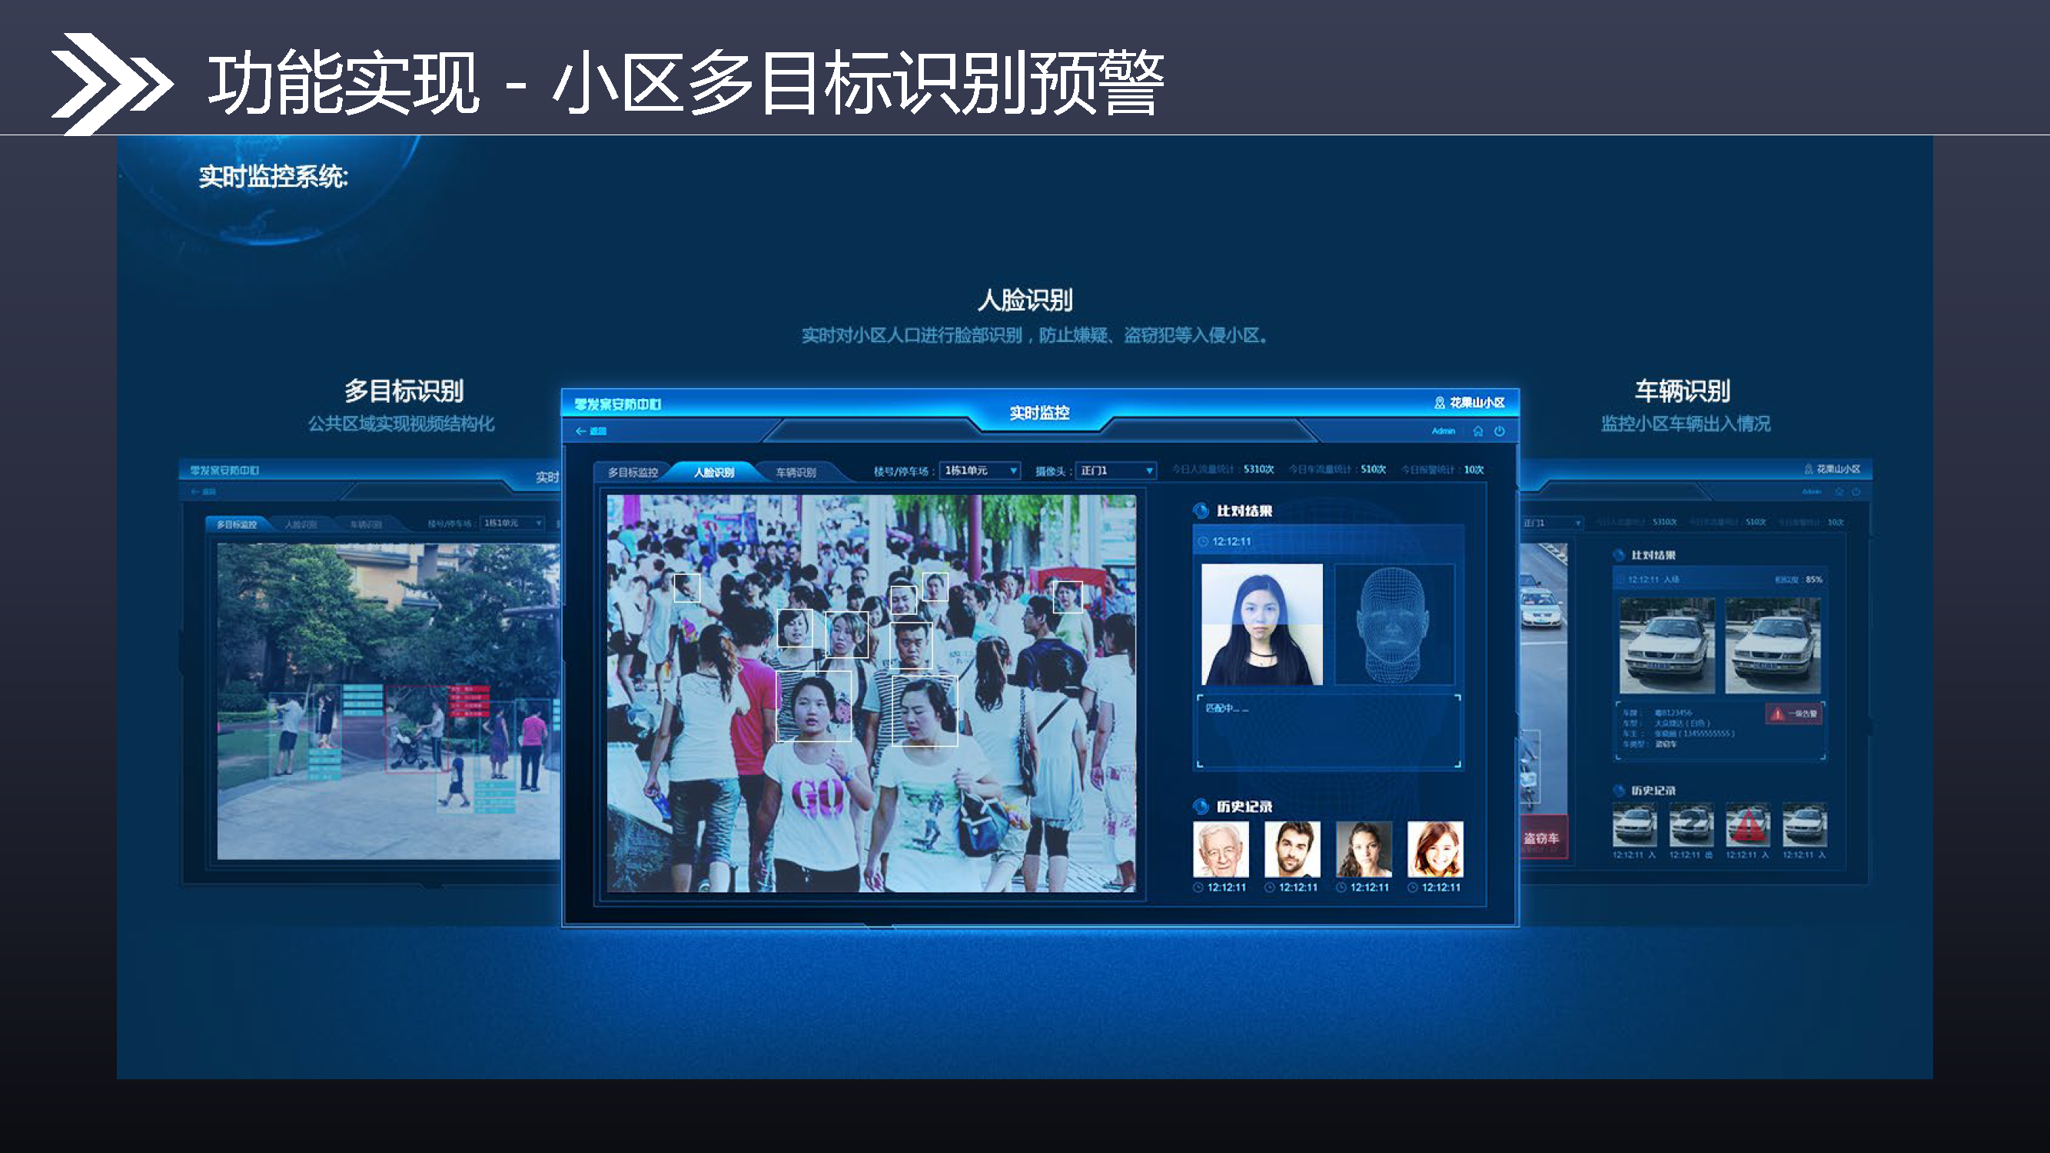Open the 楼号/停车场 dropdown showing 1栋1单元
Image resolution: width=2050 pixels, height=1153 pixels.
pyautogui.click(x=979, y=470)
